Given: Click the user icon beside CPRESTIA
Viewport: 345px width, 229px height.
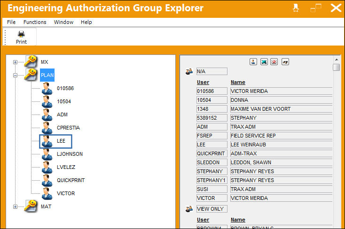Looking at the screenshot, I should pyautogui.click(x=47, y=128).
